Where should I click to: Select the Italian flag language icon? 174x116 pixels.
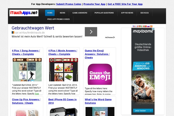click(x=142, y=26)
